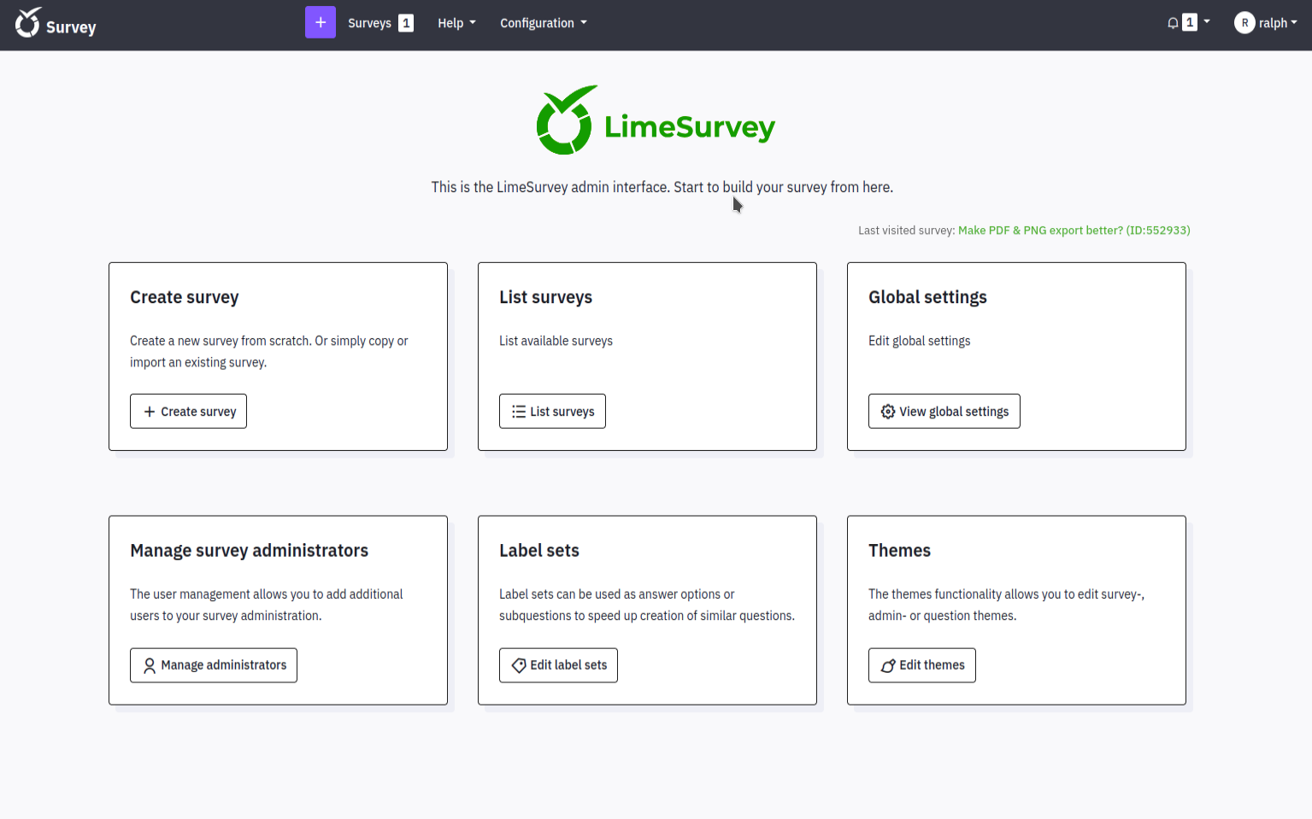Click the admin interface welcome text
The image size is (1312, 819).
[x=662, y=187]
